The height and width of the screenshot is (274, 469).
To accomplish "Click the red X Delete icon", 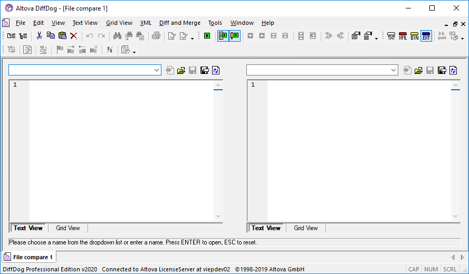I will [x=73, y=36].
